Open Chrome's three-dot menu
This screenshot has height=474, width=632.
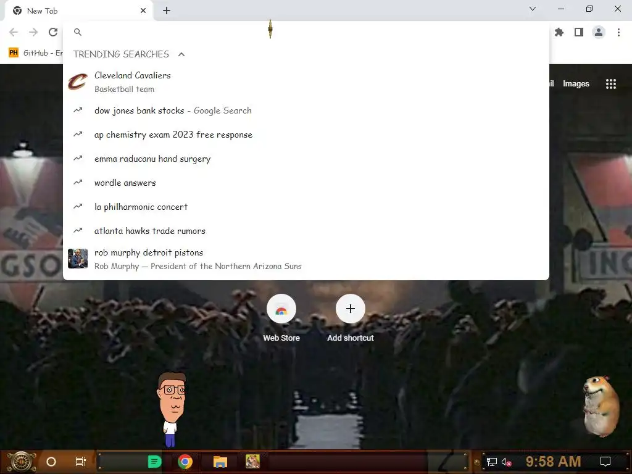click(618, 32)
